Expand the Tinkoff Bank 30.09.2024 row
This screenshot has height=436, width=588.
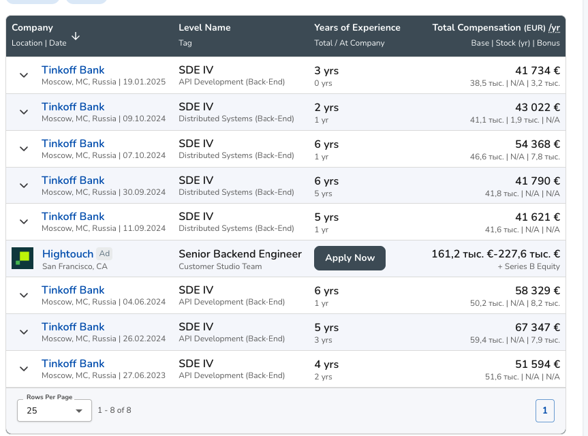click(24, 185)
